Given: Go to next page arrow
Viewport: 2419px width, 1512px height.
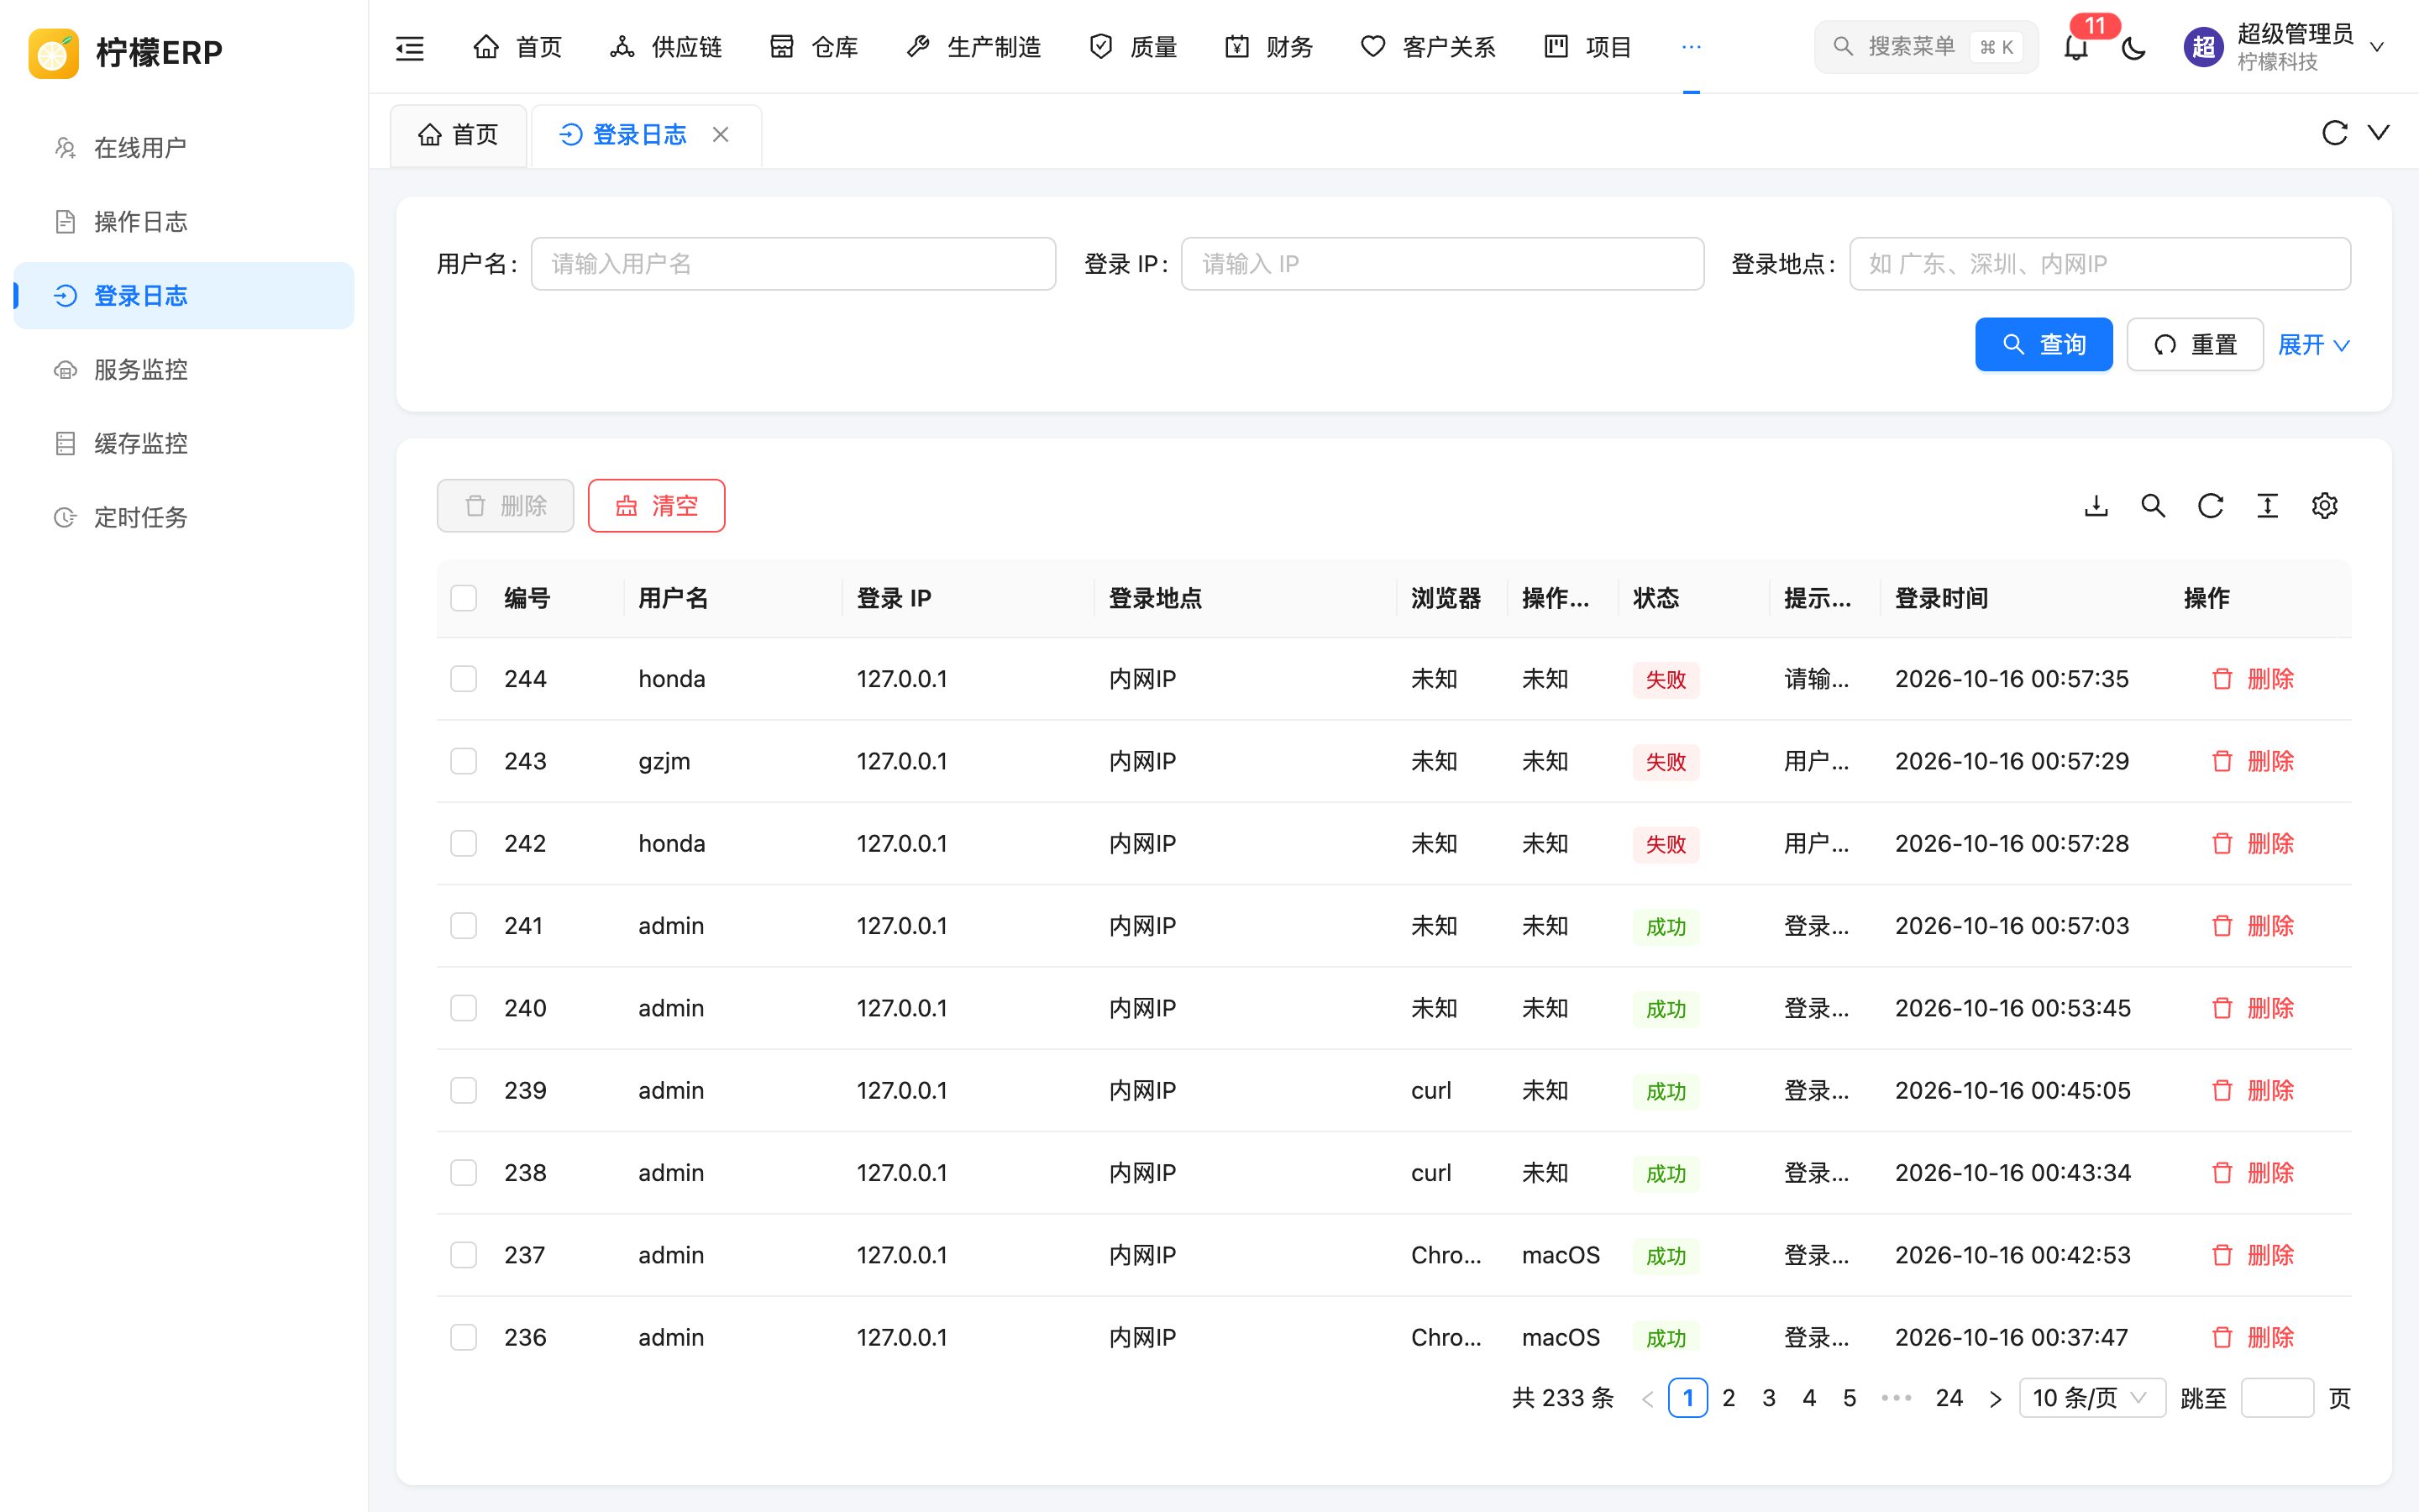Looking at the screenshot, I should (x=1995, y=1398).
